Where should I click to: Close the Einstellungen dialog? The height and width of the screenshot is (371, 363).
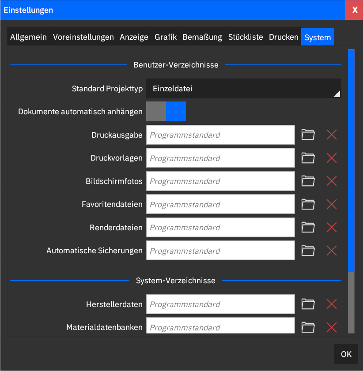pos(354,10)
